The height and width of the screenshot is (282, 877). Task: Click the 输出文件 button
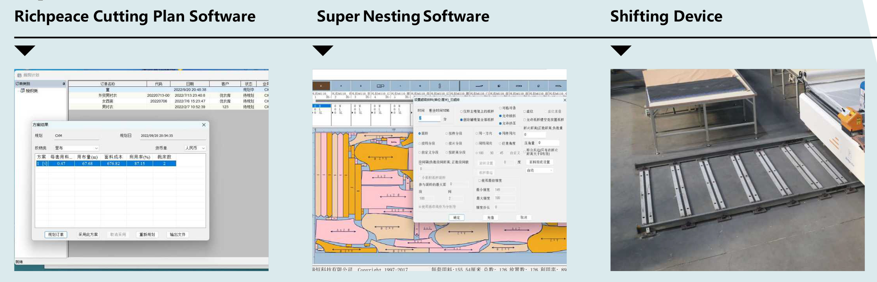(x=177, y=235)
